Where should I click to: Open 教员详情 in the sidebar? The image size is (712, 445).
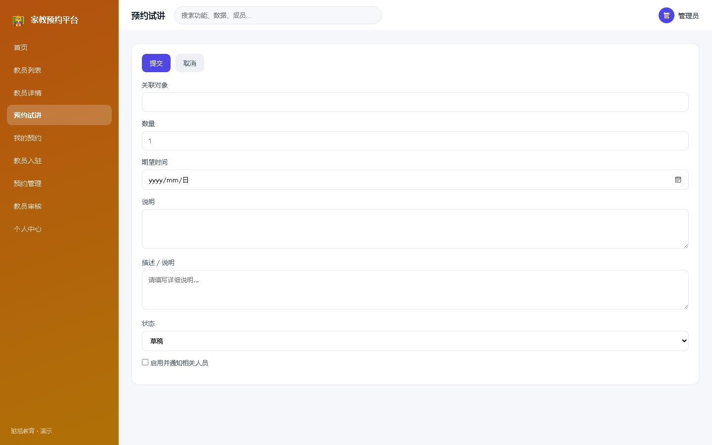point(59,93)
